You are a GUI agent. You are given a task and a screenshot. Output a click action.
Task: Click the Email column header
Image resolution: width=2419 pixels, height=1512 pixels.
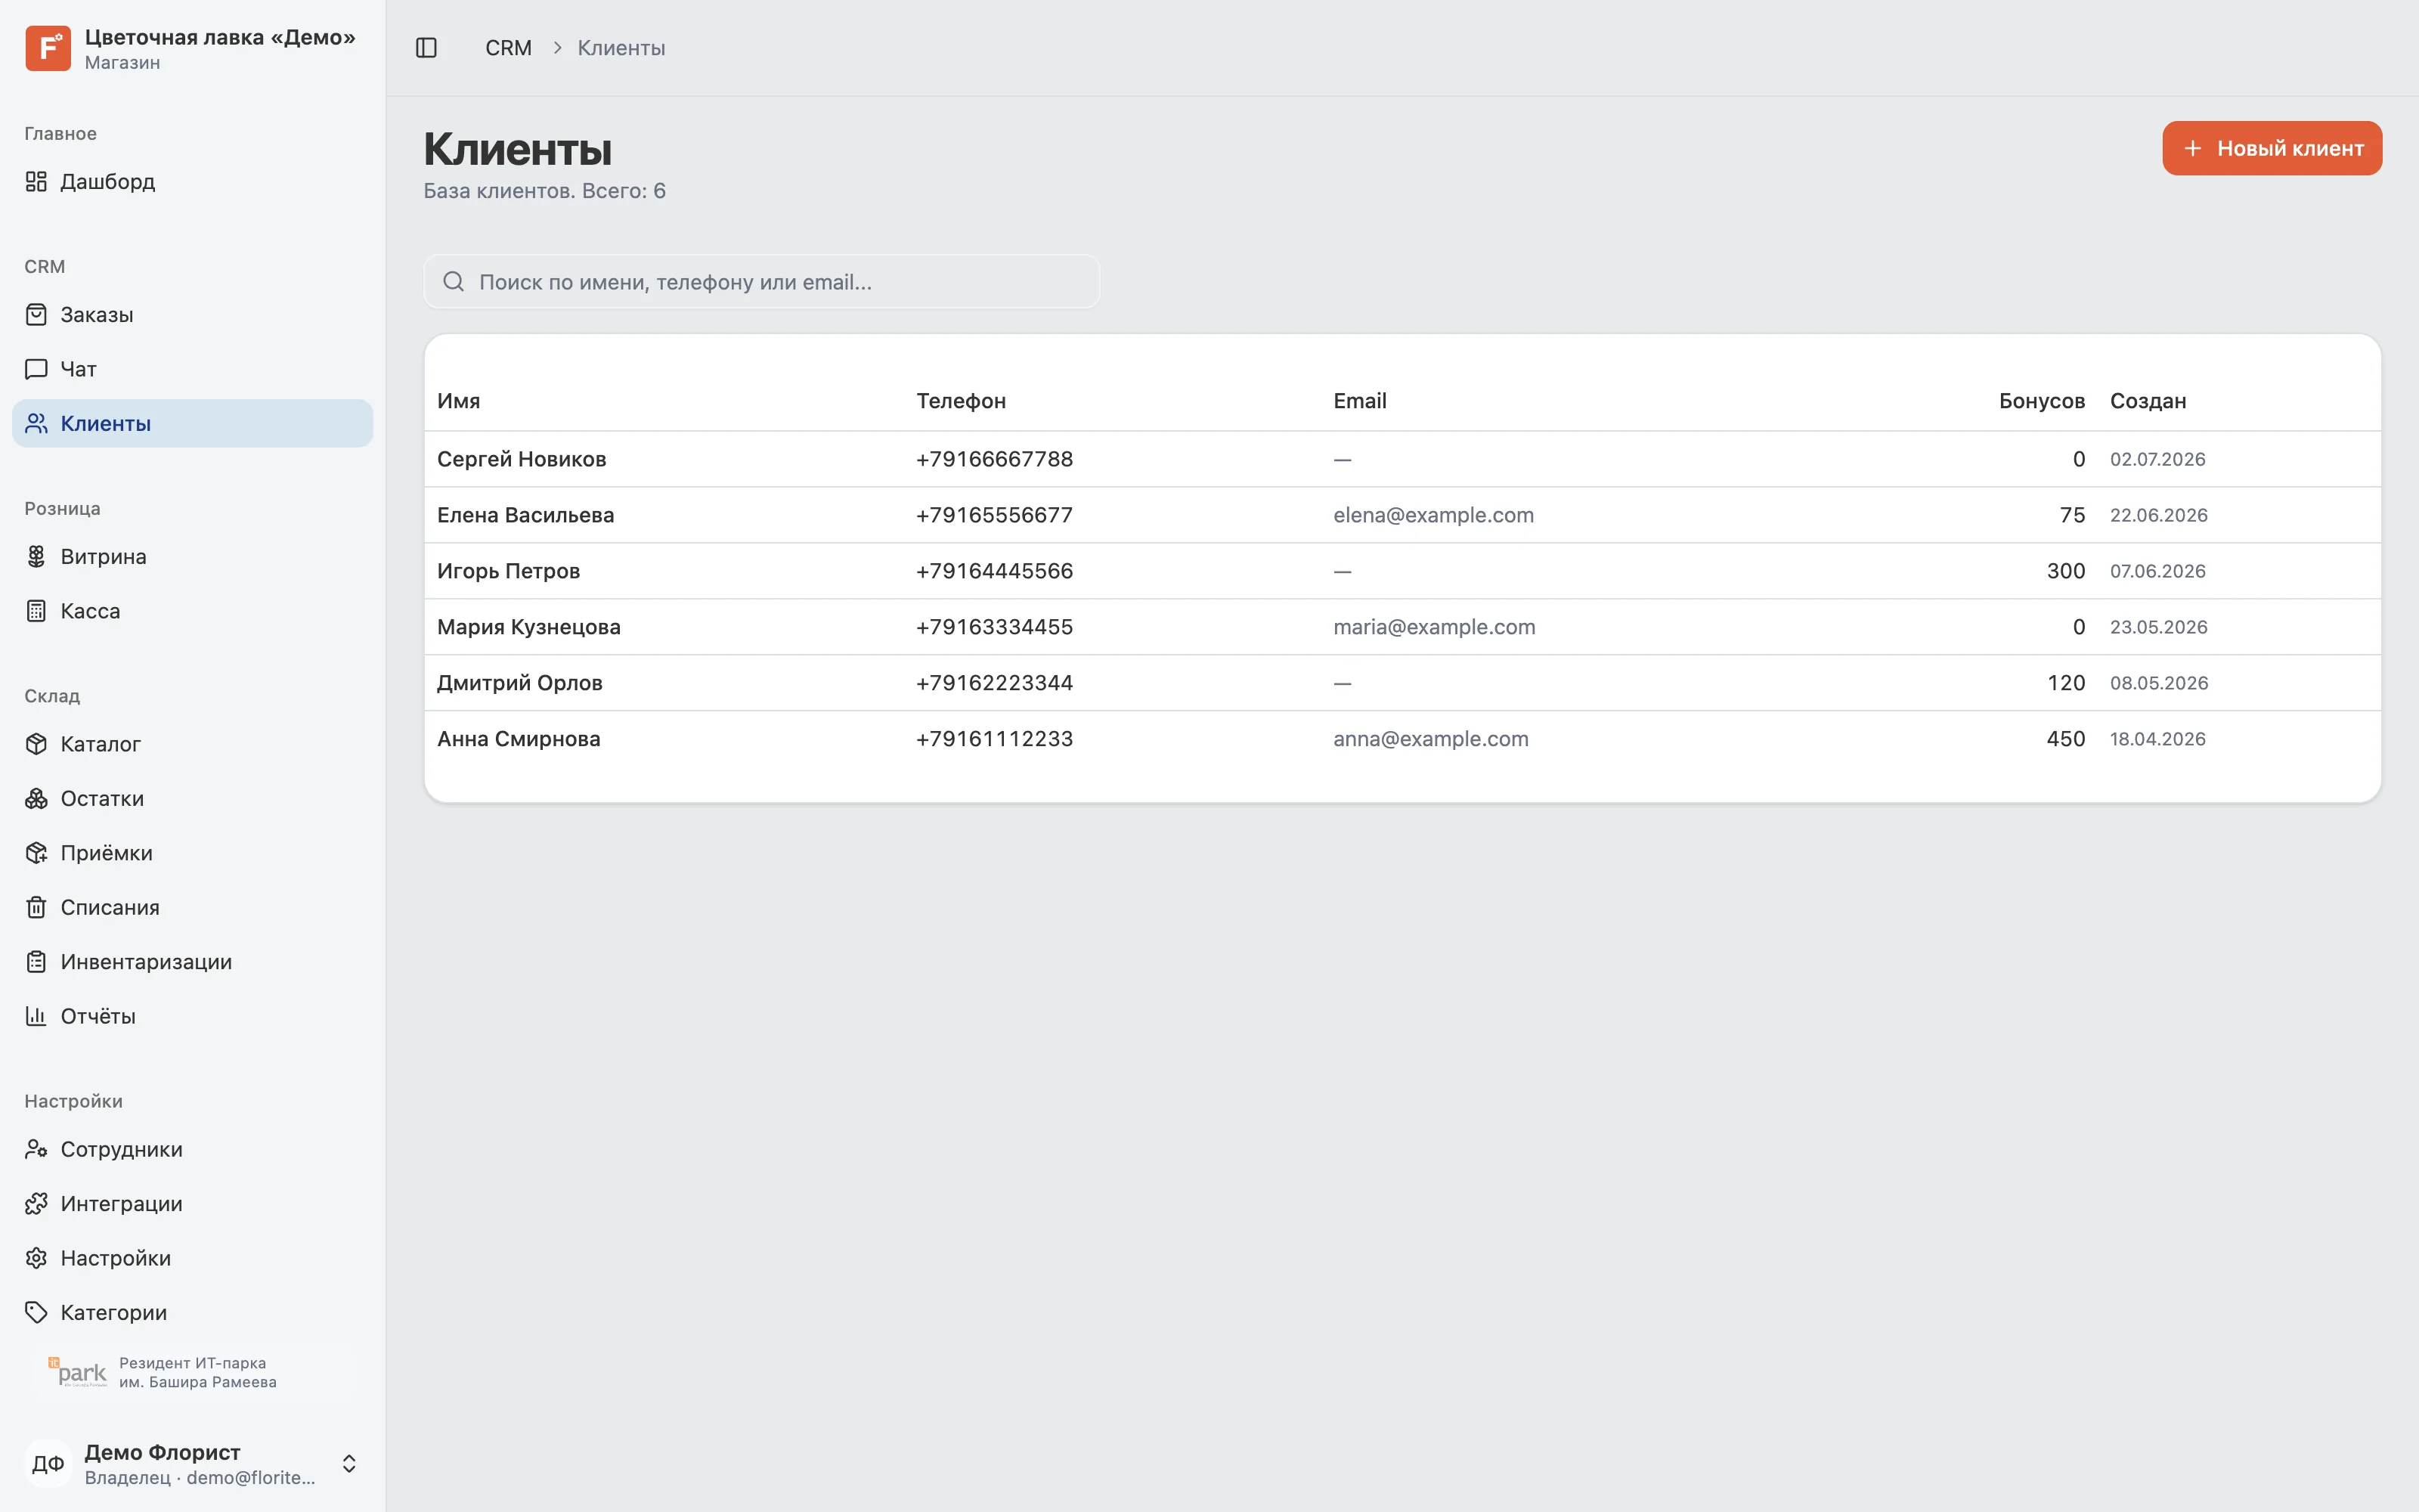point(1359,401)
